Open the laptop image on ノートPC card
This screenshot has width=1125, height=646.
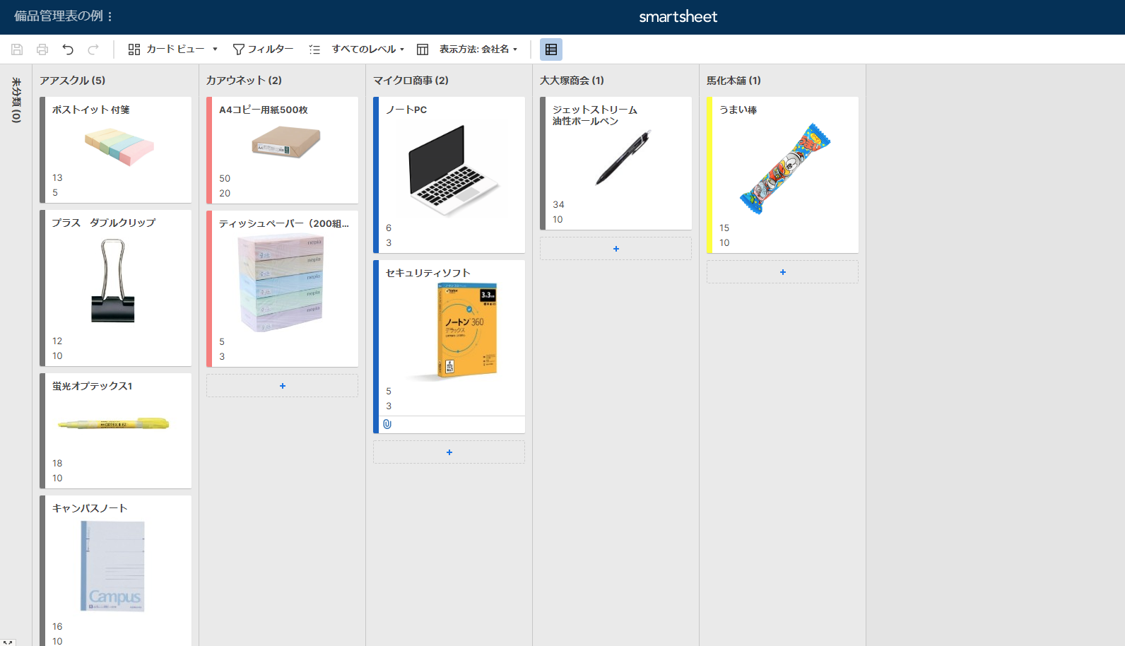[454, 170]
